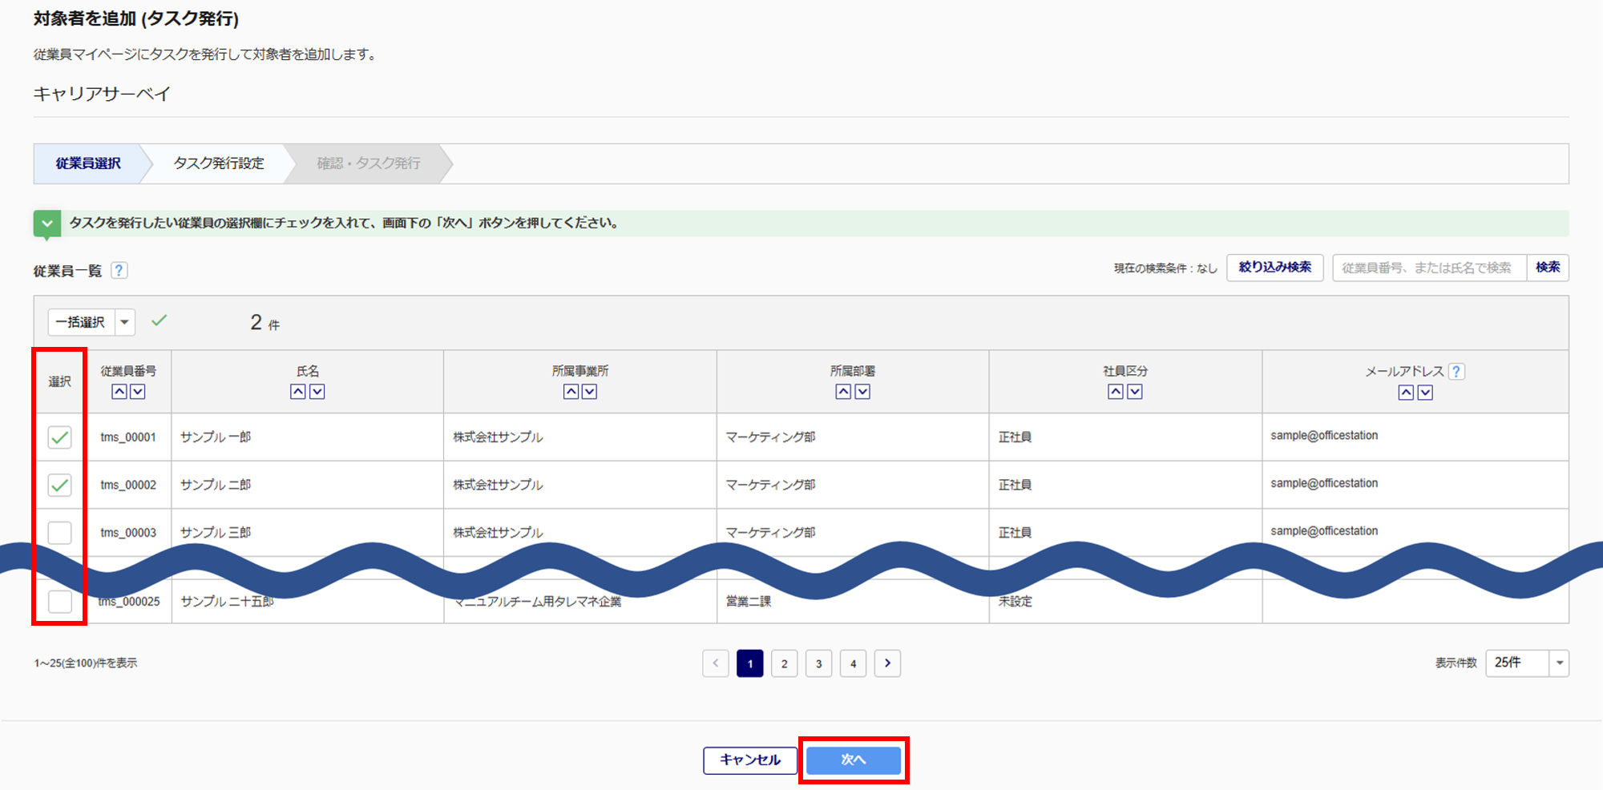Click 次へ button
Screen dimensions: 1603x790
click(854, 760)
